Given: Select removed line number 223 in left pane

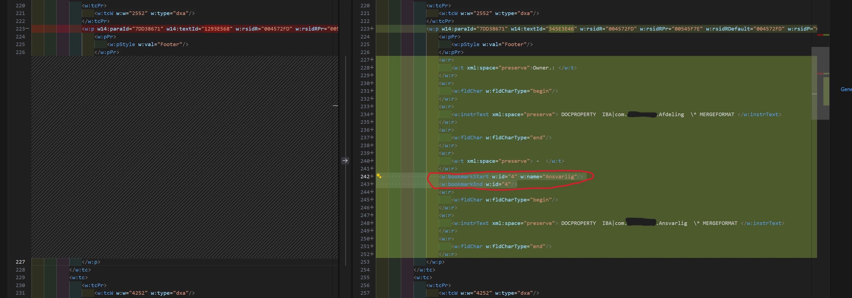Looking at the screenshot, I should (x=20, y=29).
